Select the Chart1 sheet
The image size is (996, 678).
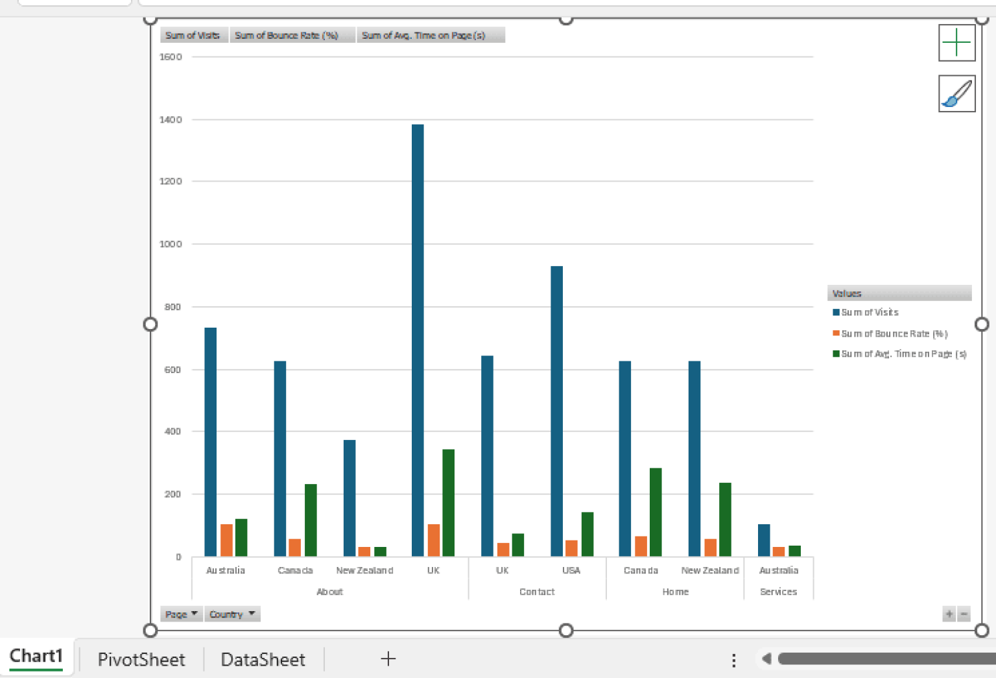(37, 656)
